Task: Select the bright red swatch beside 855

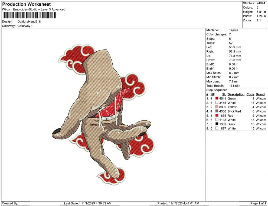Action: 217,115
